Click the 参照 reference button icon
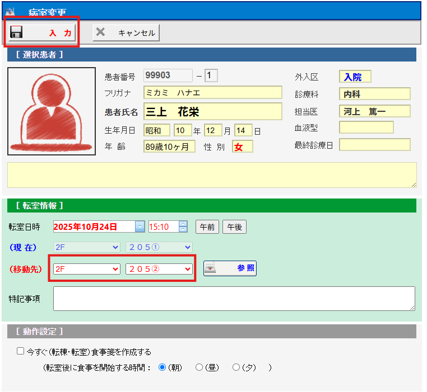 click(211, 268)
